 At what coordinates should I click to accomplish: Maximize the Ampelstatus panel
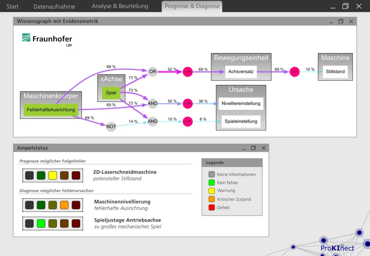pyautogui.click(x=253, y=148)
